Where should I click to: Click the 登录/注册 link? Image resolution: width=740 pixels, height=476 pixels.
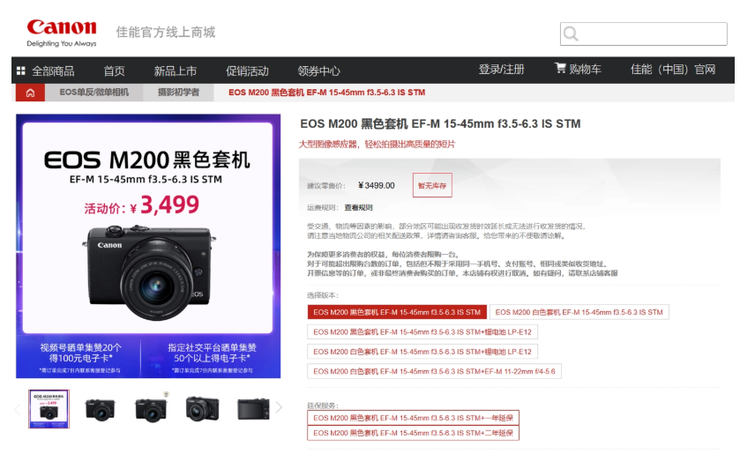(502, 70)
